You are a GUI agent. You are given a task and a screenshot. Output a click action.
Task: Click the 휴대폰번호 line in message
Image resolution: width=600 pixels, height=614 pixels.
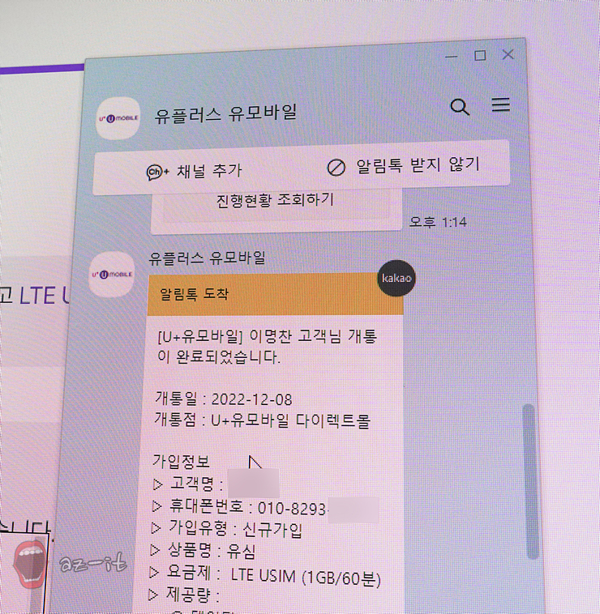click(x=265, y=508)
